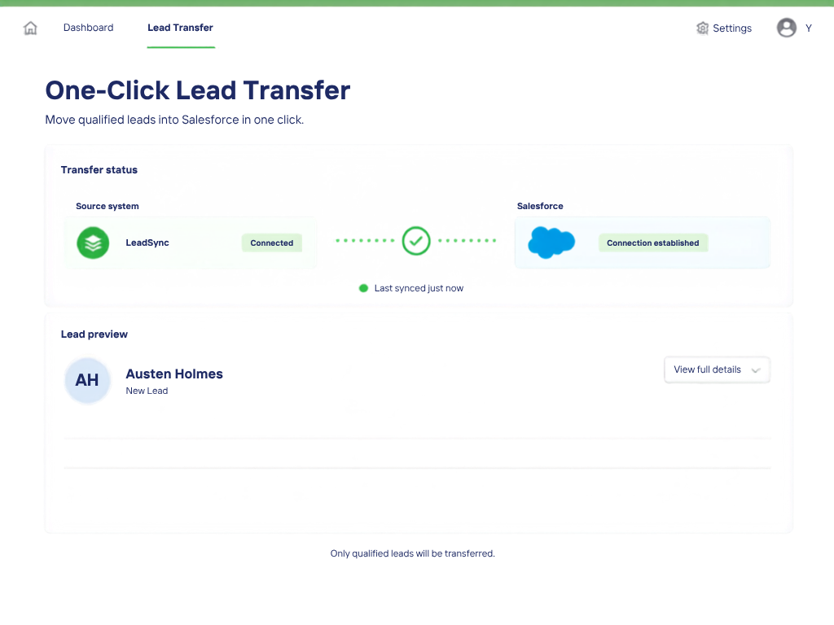Click the green checkmark sync icon

click(416, 241)
